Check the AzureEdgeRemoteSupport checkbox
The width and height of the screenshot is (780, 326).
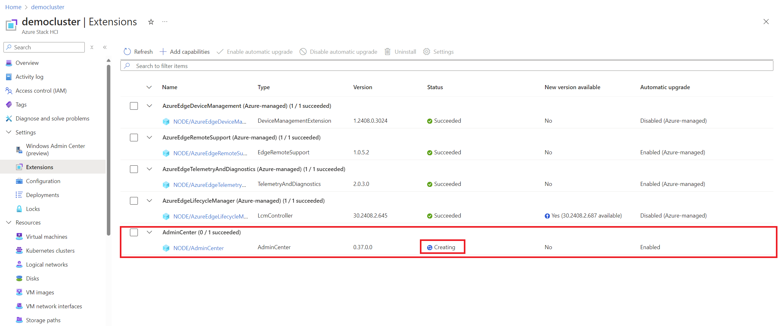coord(134,138)
